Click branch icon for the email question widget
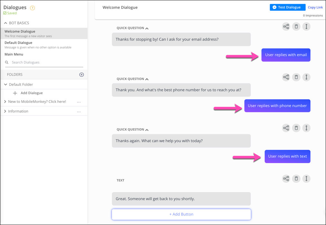The height and width of the screenshot is (225, 326). coord(286,26)
